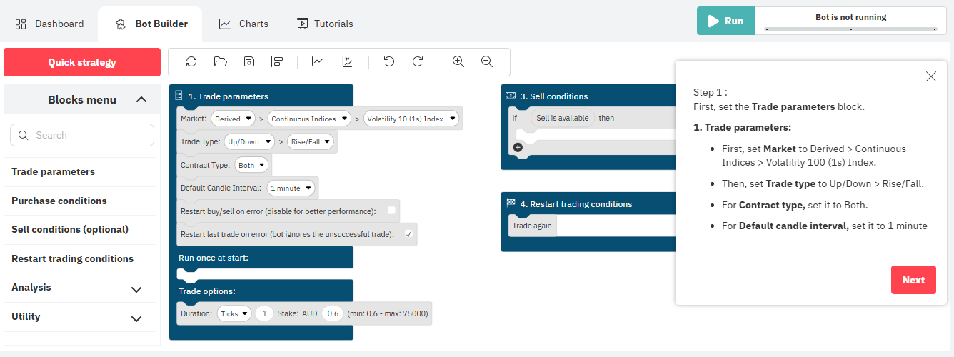Click the Sort blocks icon in toolbar
The image size is (954, 357).
[x=277, y=61]
